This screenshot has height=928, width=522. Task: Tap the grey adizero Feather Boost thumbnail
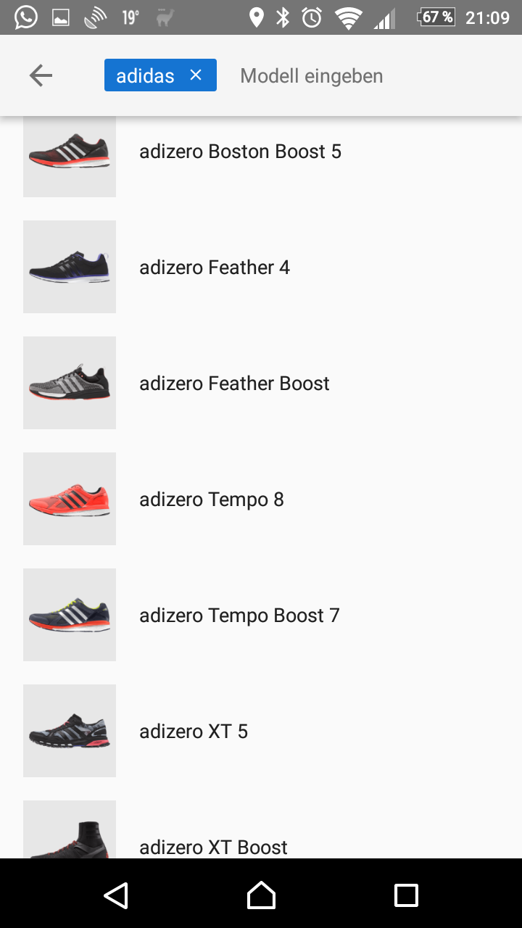click(70, 383)
